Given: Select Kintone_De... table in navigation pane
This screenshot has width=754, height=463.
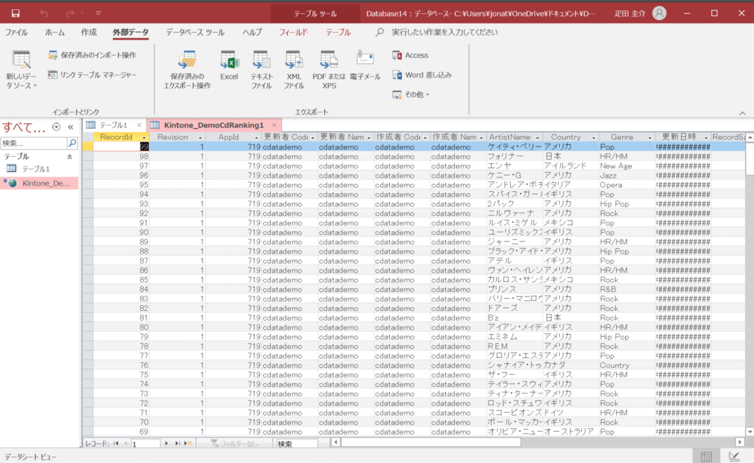Looking at the screenshot, I should [44, 183].
